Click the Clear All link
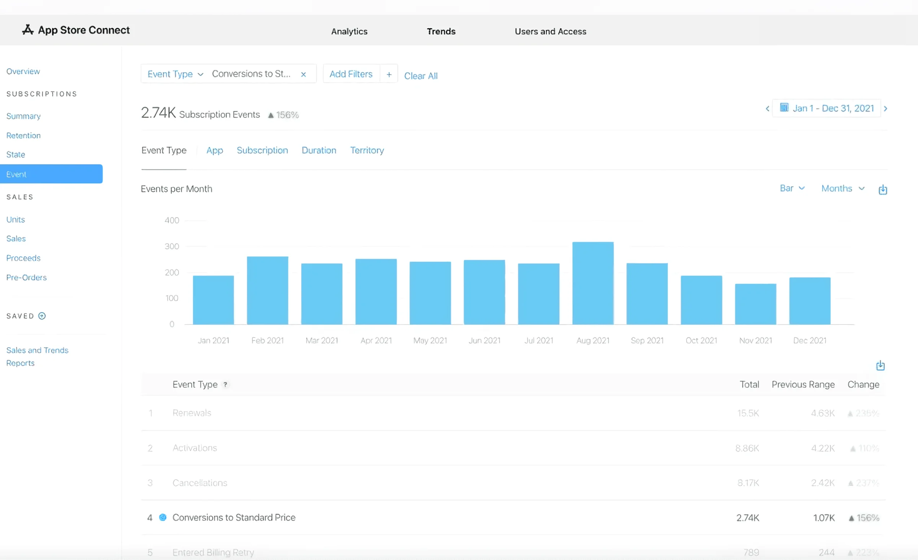 421,75
